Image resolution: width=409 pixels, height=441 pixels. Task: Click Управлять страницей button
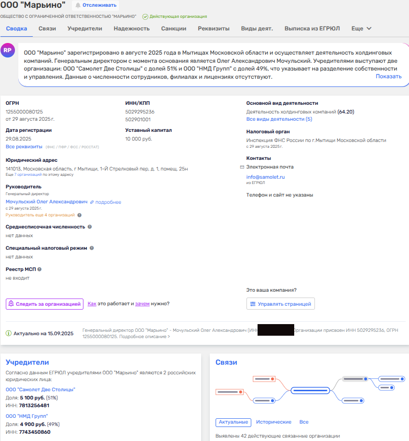click(x=281, y=304)
